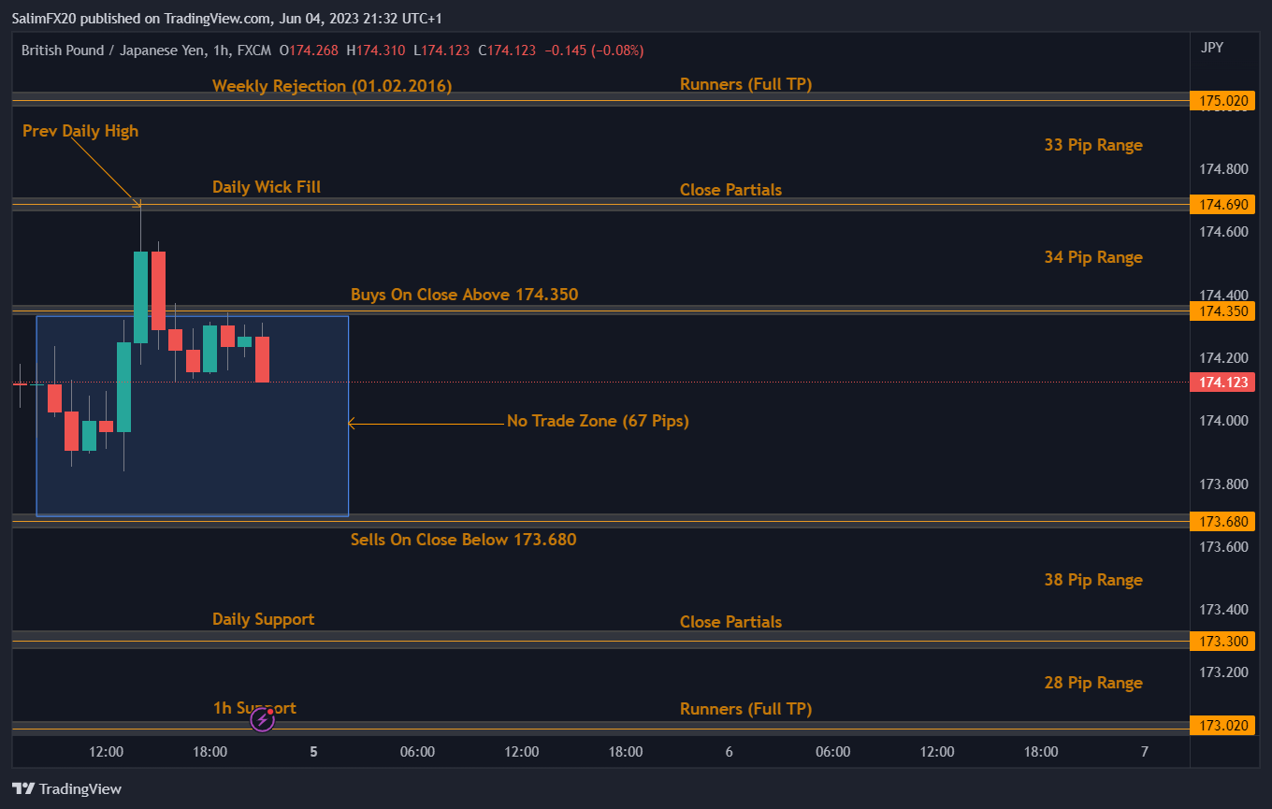Viewport: 1272px width, 809px height.
Task: Click the Prev Daily High annotation
Action: pos(80,131)
